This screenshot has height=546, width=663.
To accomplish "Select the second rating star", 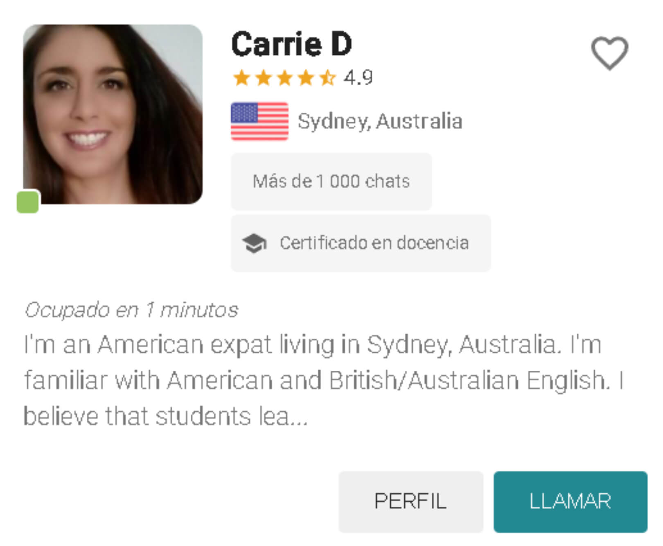I will (x=263, y=78).
